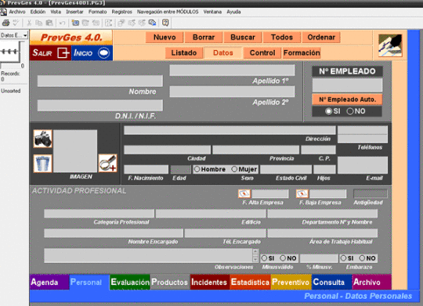Select SI for Embarazo
Viewport: 423px width, 306px height.
coord(343,258)
